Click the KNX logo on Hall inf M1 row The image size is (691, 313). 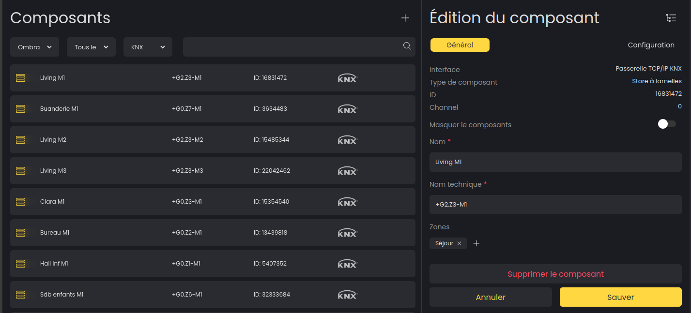[347, 264]
